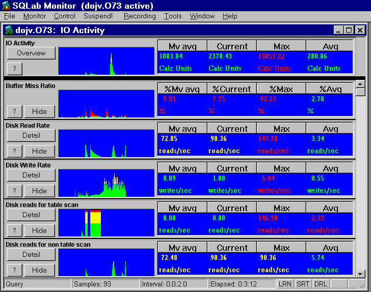Open Detail for Disk Read Rate
This screenshot has height=292, width=371.
(31, 136)
